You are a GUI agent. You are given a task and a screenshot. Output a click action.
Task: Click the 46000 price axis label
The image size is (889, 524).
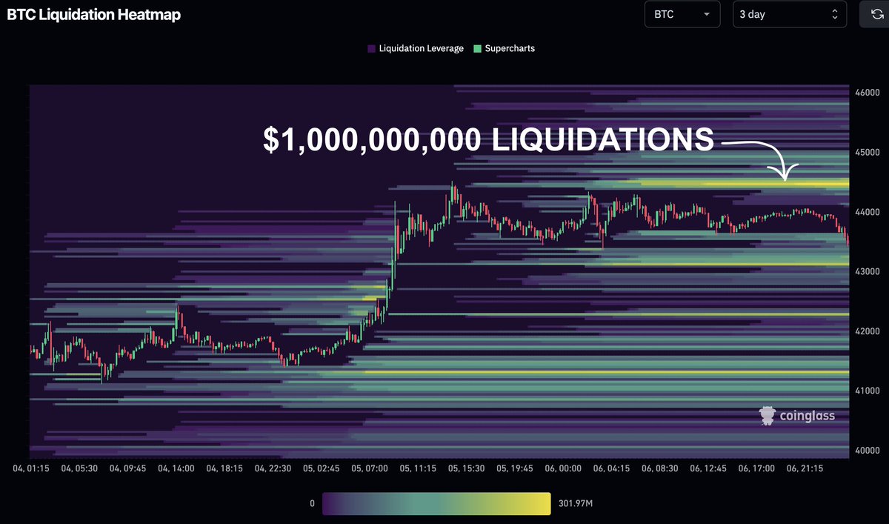(867, 93)
